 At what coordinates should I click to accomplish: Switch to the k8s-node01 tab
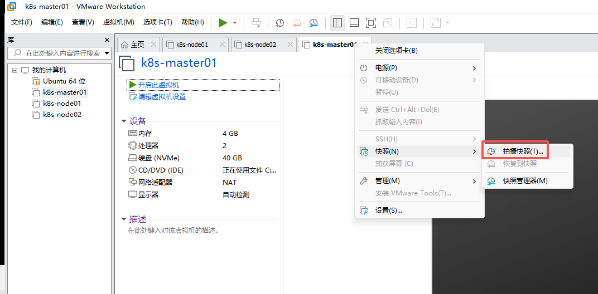[x=192, y=45]
